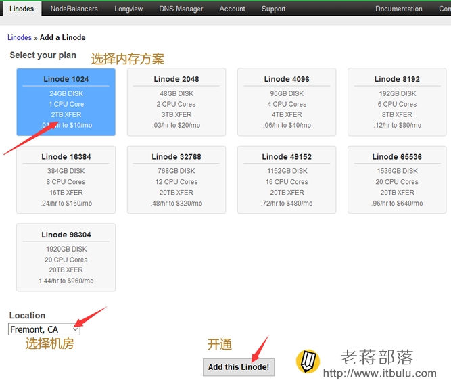Expand the Location dropdown showing Fremont, CA
The width and height of the screenshot is (451, 380).
coord(45,329)
